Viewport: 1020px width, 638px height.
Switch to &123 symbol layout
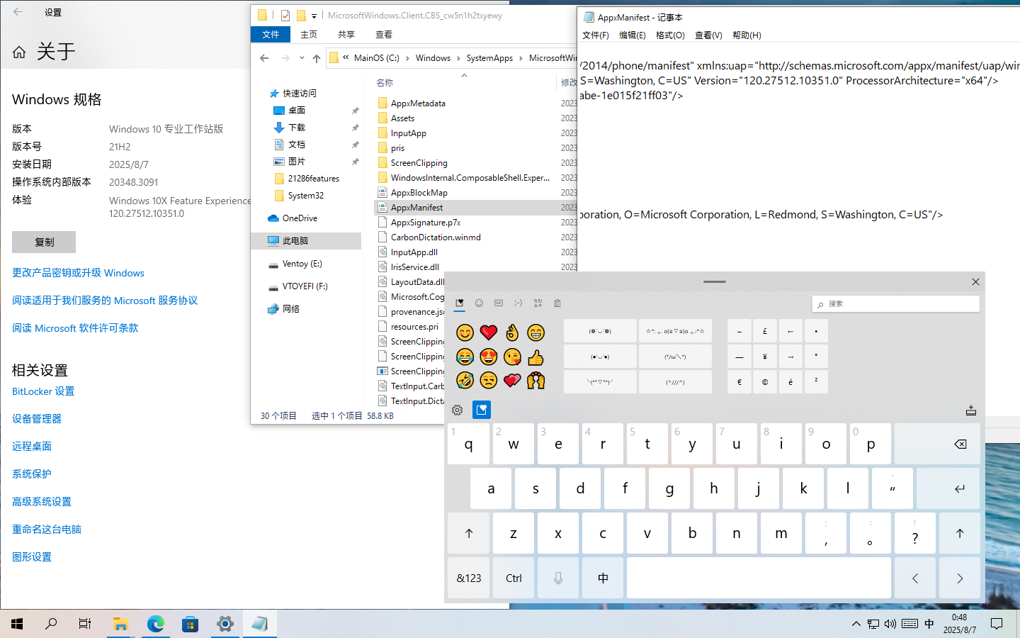point(468,578)
